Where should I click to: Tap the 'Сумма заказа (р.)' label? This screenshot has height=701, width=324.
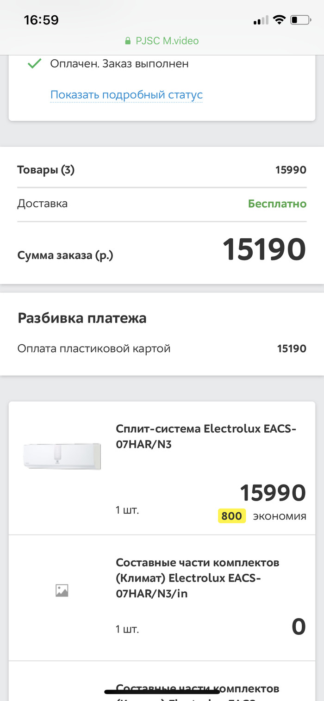click(x=65, y=255)
